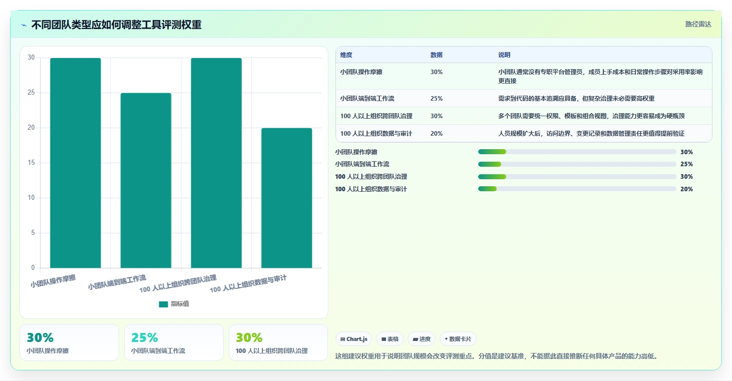Click the 25% label beside the progress bar
The width and height of the screenshot is (732, 381).
pos(686,164)
